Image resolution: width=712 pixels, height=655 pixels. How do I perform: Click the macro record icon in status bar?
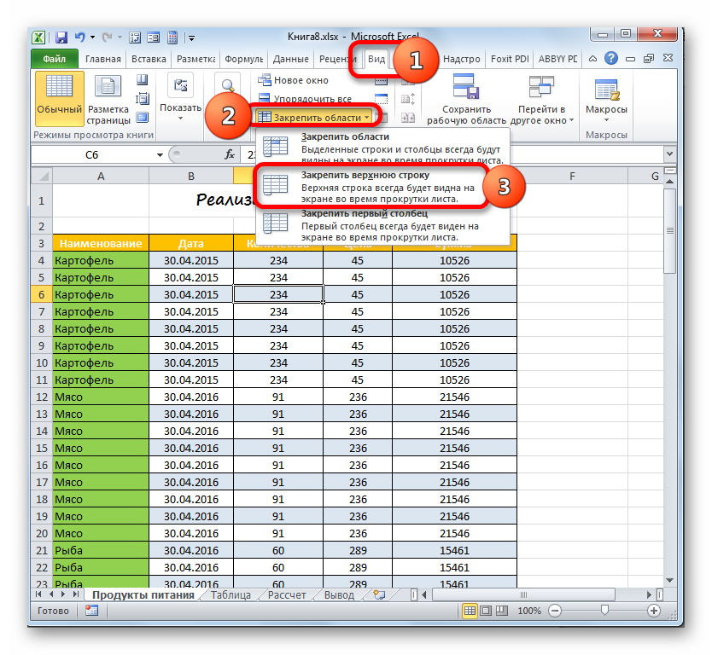point(91,611)
